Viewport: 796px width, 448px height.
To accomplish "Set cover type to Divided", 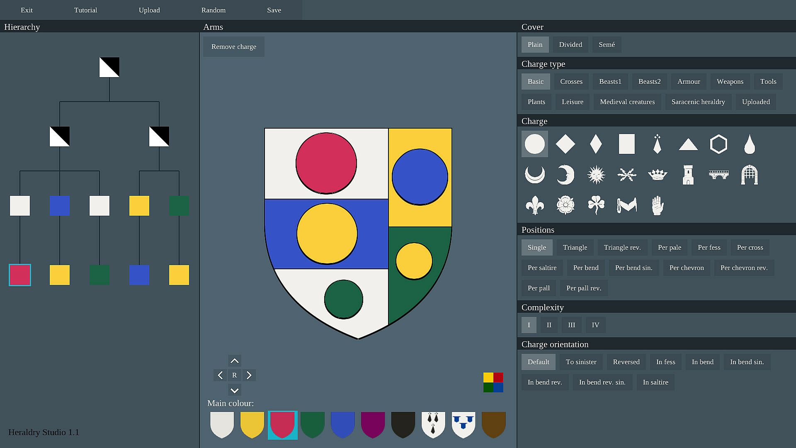I will (570, 44).
